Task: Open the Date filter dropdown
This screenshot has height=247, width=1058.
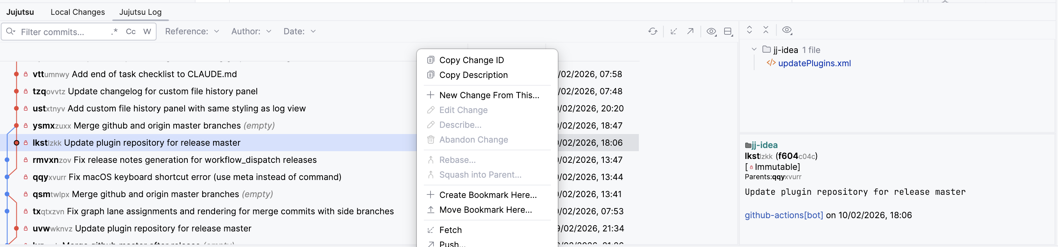Action: (300, 31)
